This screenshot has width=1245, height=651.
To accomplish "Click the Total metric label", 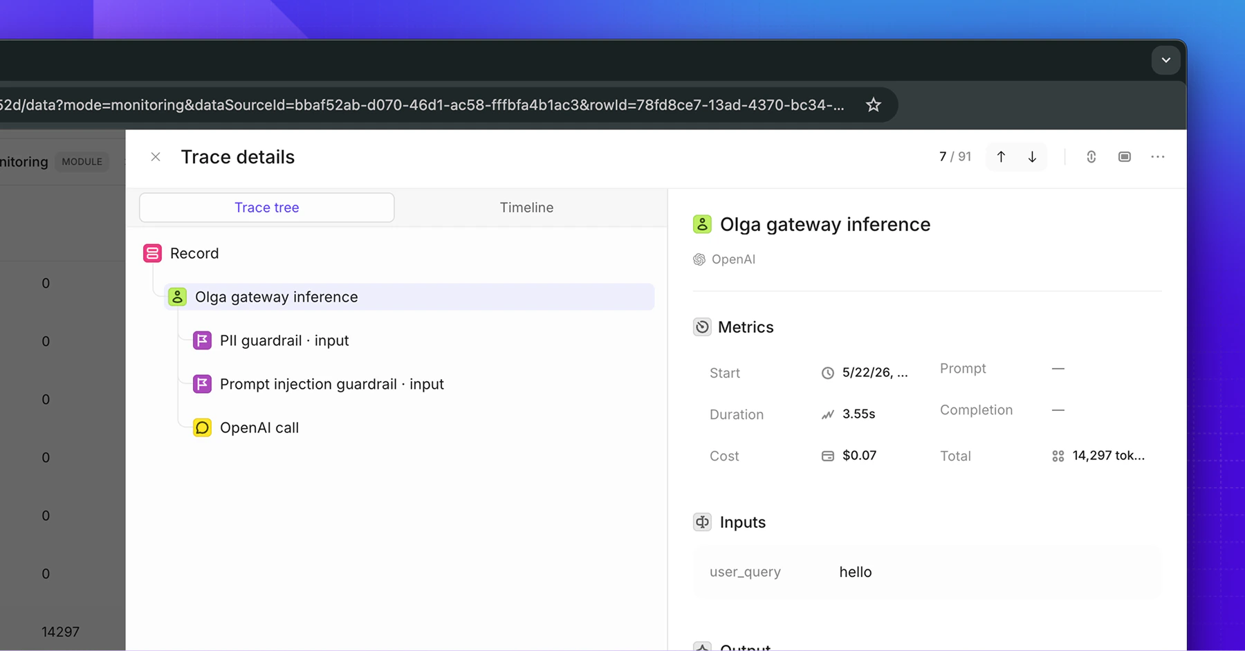I will [955, 456].
